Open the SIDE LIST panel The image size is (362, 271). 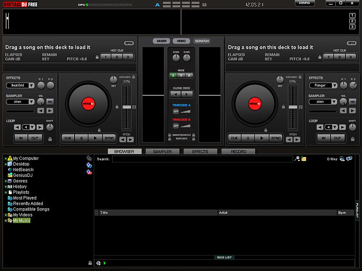(224, 257)
